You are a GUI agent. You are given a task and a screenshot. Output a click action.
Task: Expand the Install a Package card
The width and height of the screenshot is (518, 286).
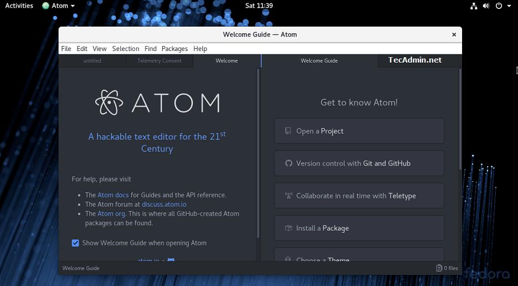[359, 228]
